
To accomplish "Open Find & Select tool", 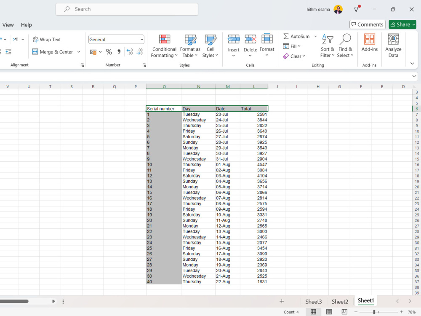I will pos(345,46).
